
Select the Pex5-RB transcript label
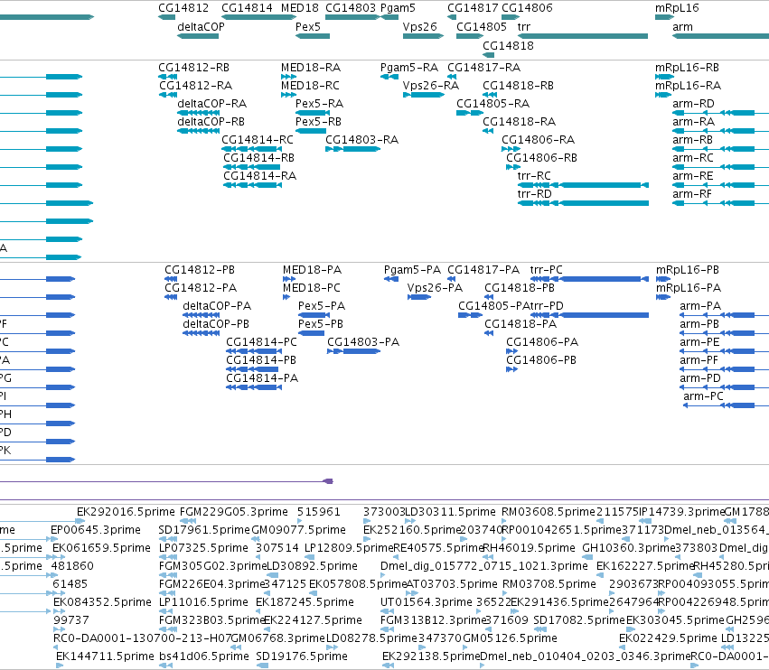318,122
